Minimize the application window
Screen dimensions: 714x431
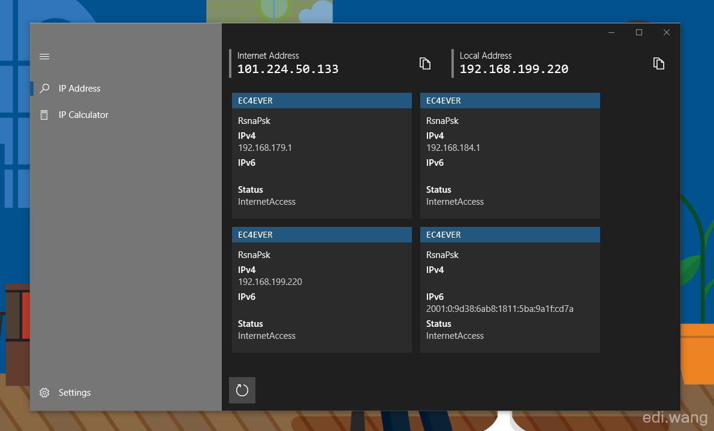tap(611, 32)
